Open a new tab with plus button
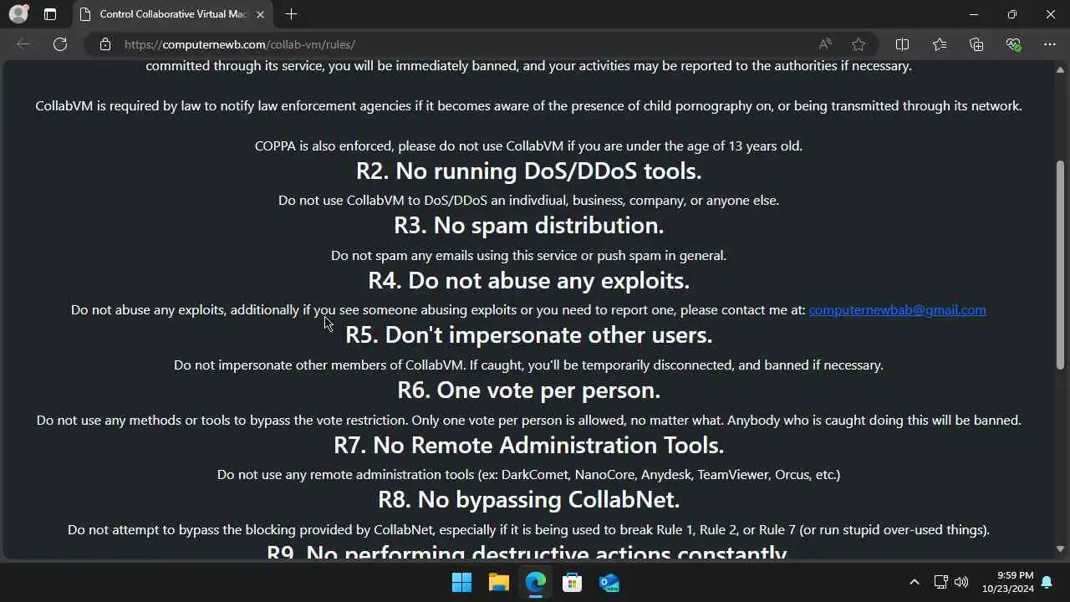This screenshot has height=602, width=1070. pyautogui.click(x=291, y=14)
